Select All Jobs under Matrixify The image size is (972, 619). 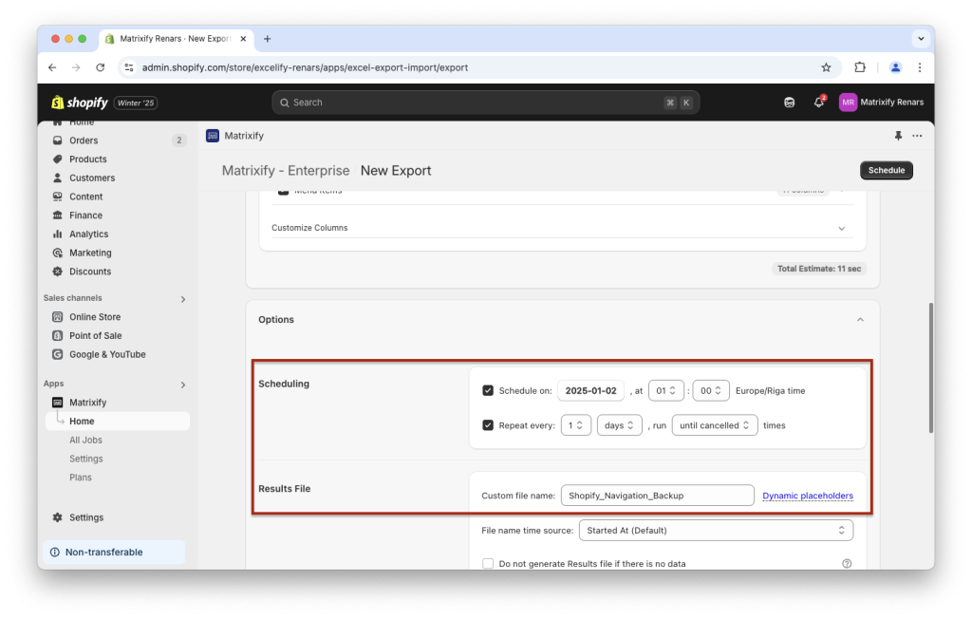point(86,440)
